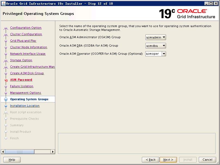Go to Storage Option step

[21, 60]
